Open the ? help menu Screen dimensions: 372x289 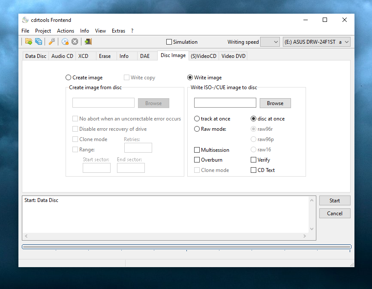tap(132, 31)
